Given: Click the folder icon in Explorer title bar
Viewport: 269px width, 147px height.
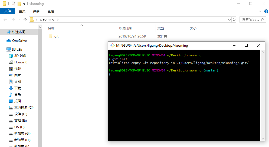Looking at the screenshot, I should pos(4,4).
